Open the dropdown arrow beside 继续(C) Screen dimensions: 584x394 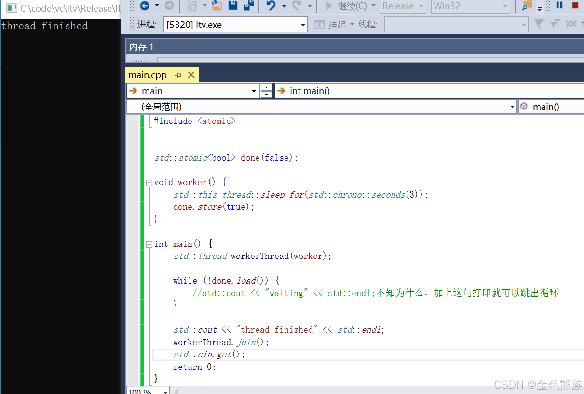click(x=373, y=6)
